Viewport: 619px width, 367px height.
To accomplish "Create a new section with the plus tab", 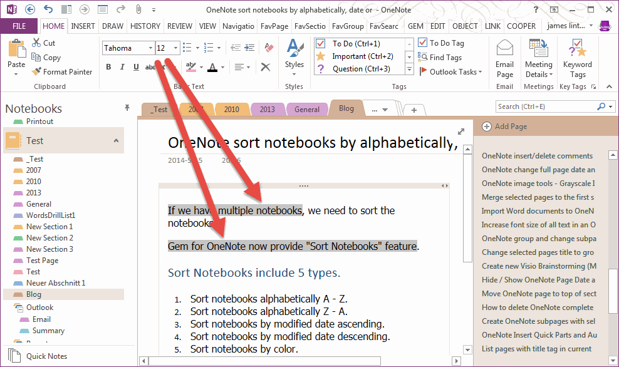I will (414, 110).
